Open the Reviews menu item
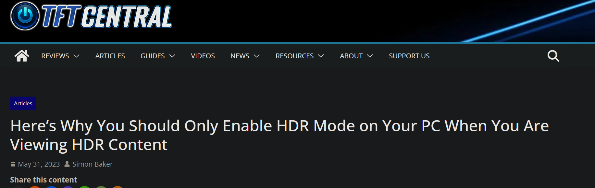Viewport: 595px width, 188px height. tap(55, 56)
